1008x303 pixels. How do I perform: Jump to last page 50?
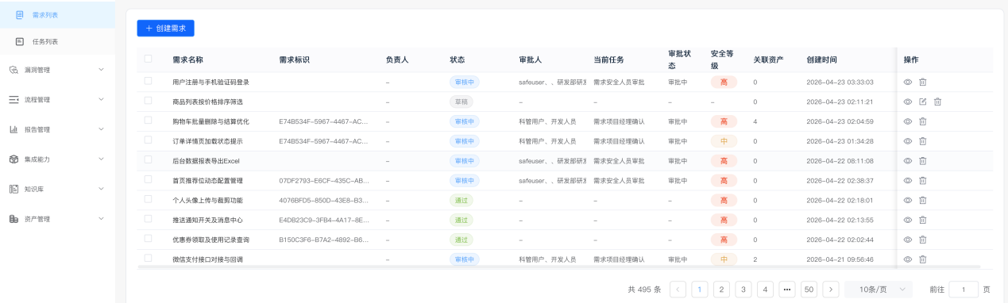809,290
